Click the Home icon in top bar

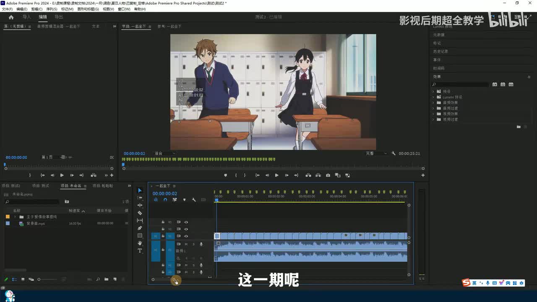coord(11,17)
